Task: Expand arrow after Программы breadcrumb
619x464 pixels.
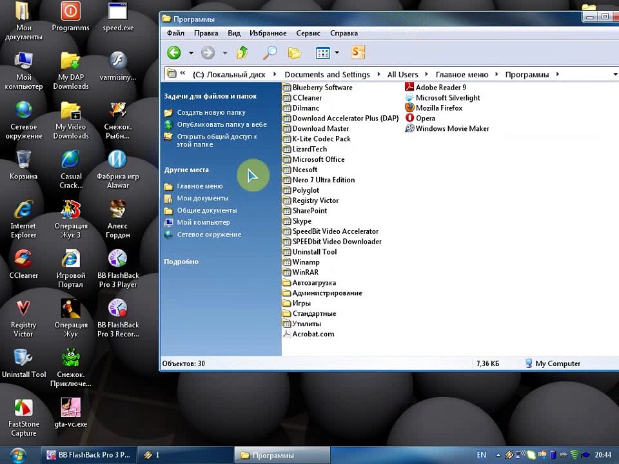Action: [x=557, y=74]
